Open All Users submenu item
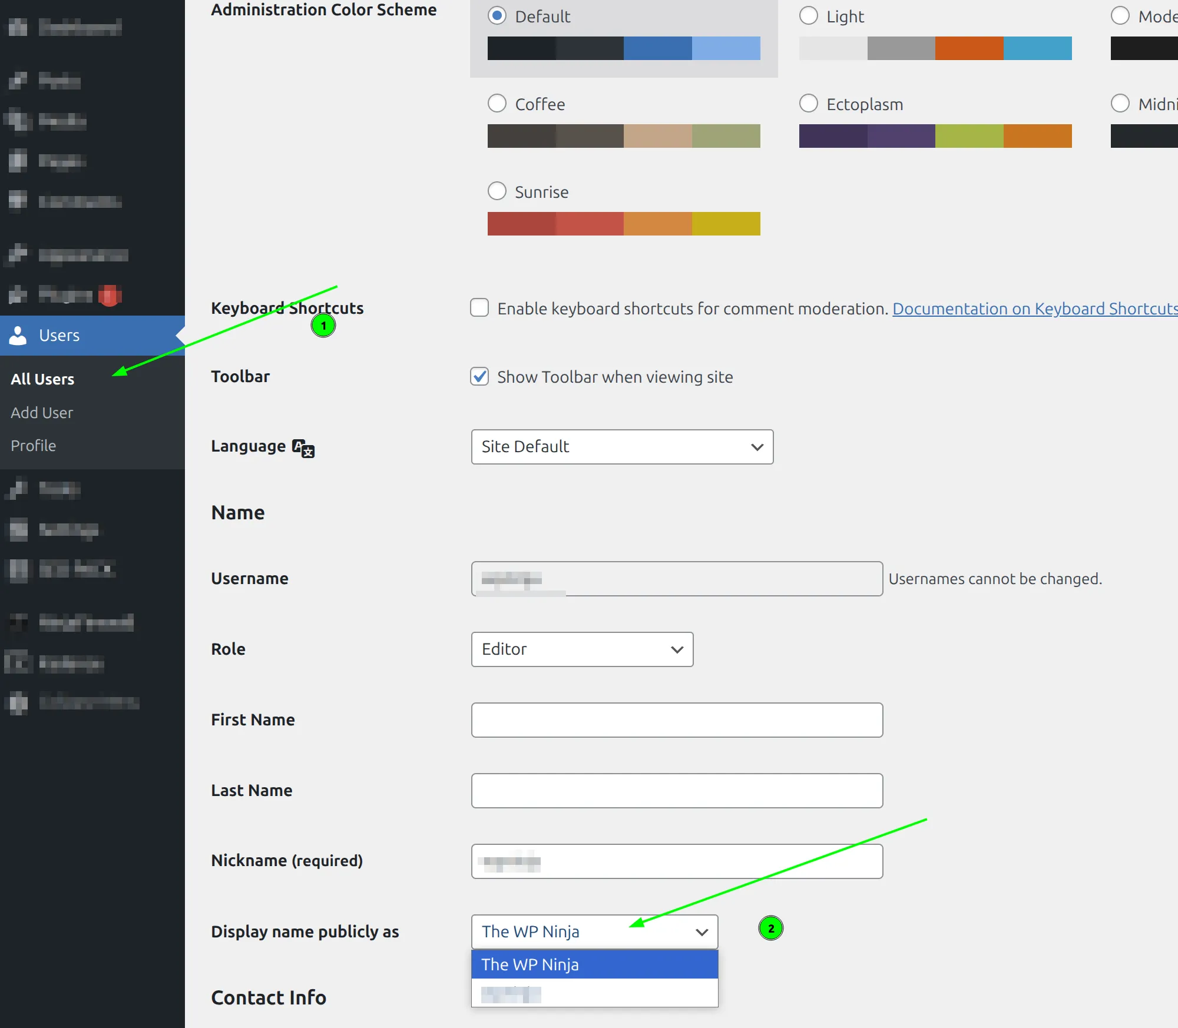1178x1028 pixels. [42, 379]
